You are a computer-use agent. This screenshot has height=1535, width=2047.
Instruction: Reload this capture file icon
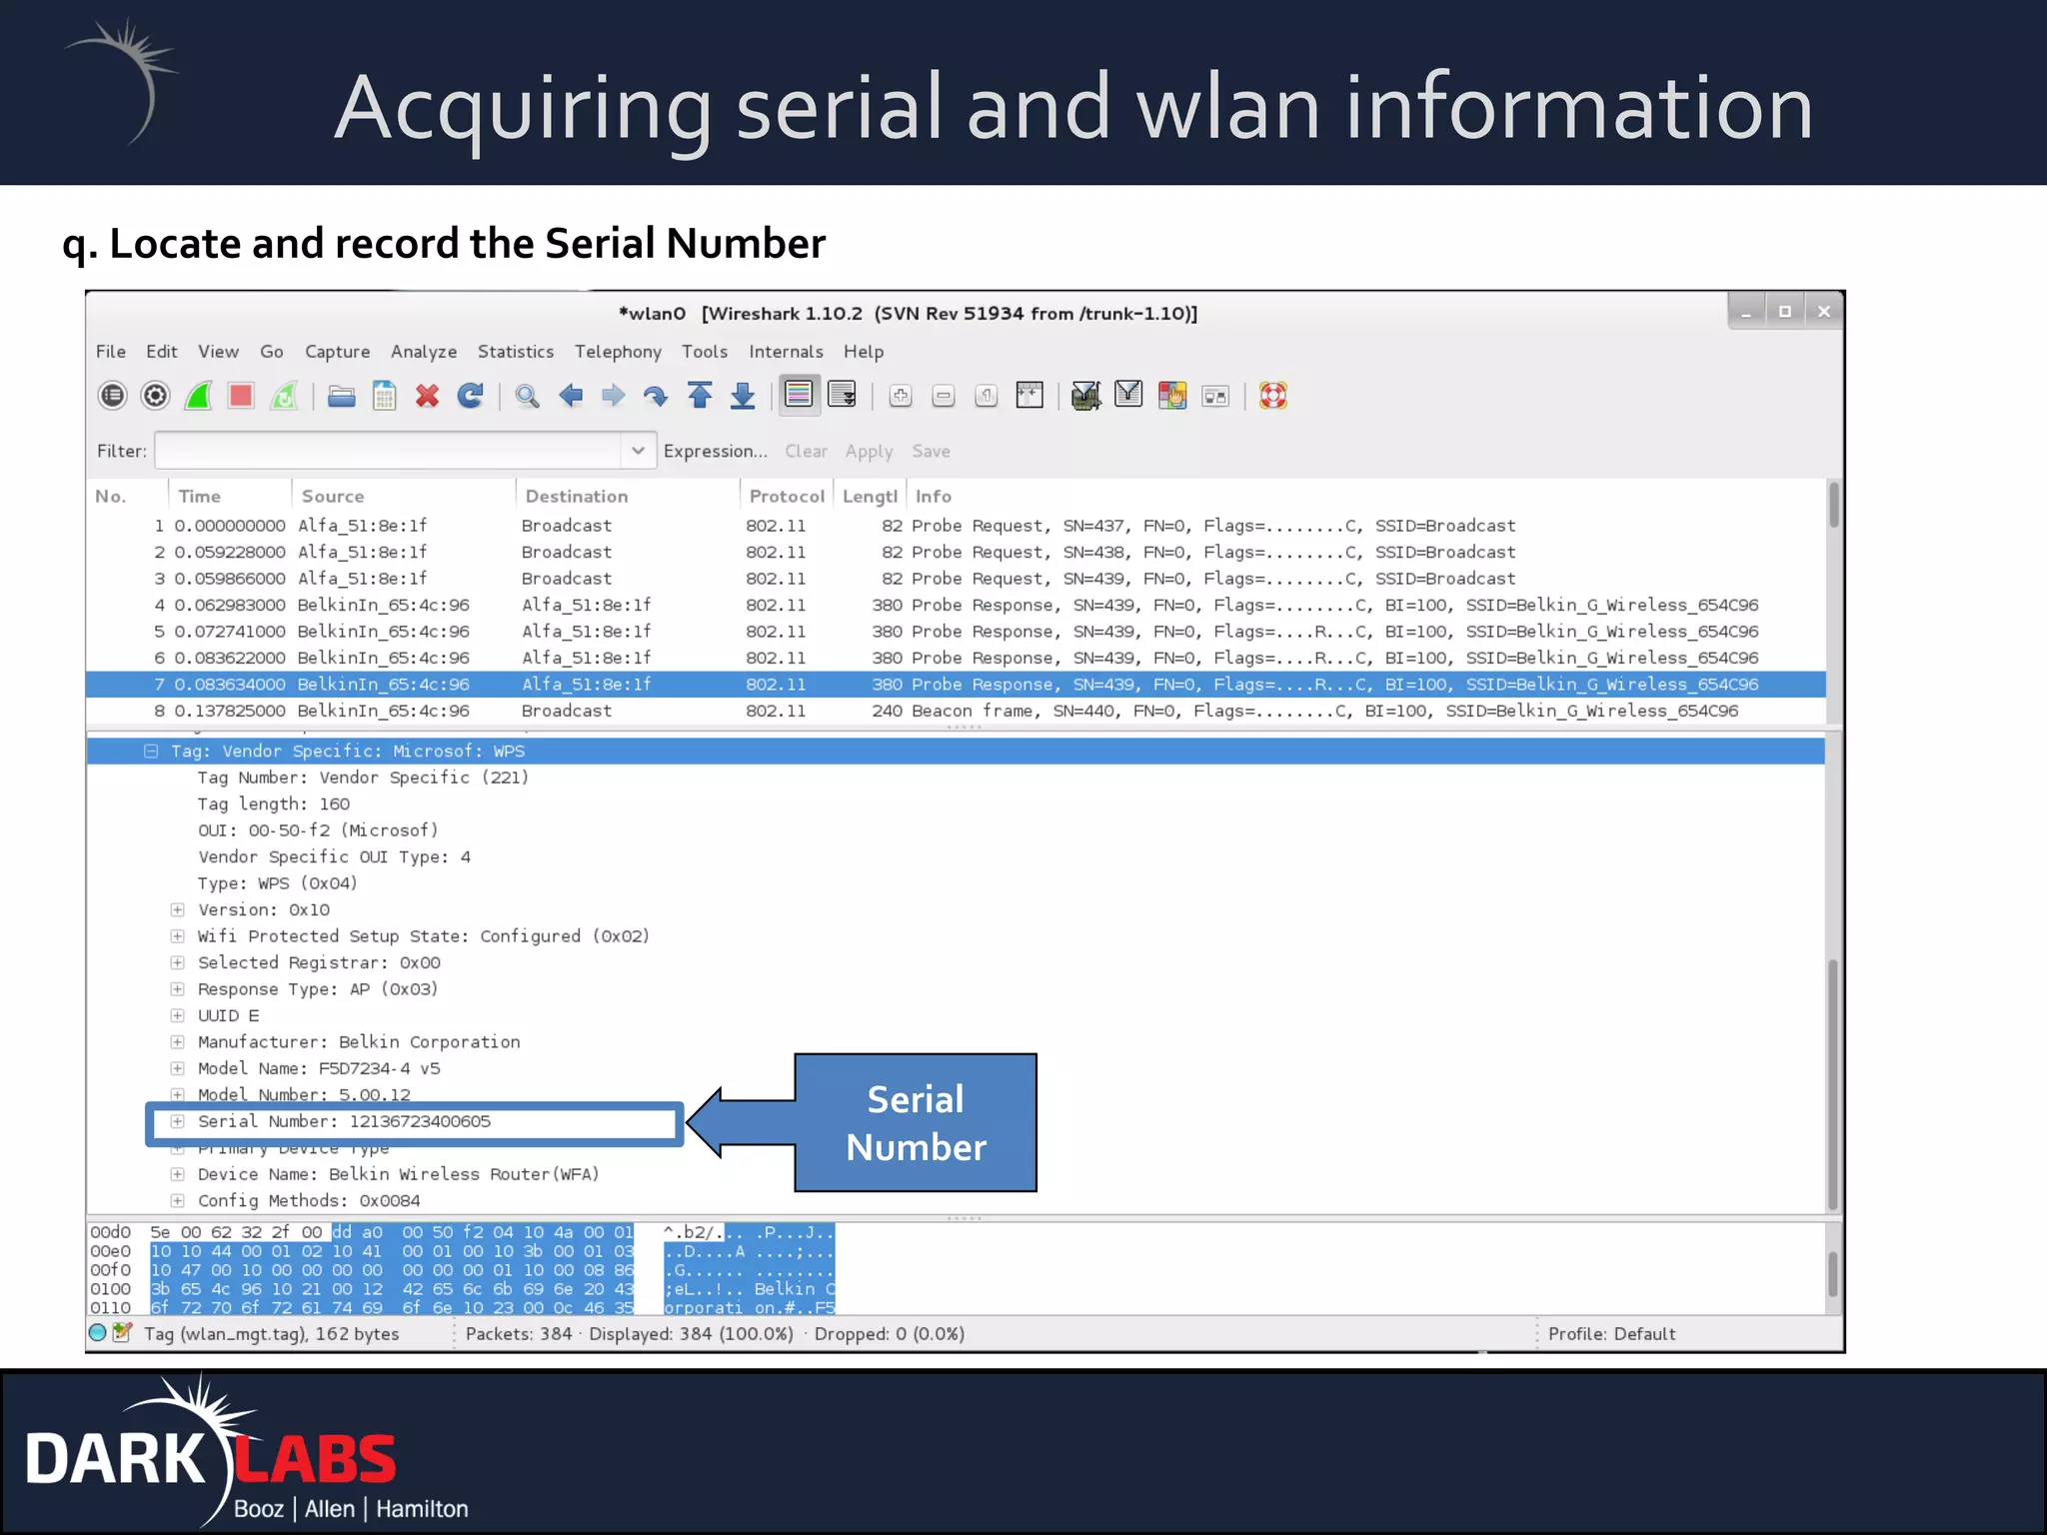(471, 396)
